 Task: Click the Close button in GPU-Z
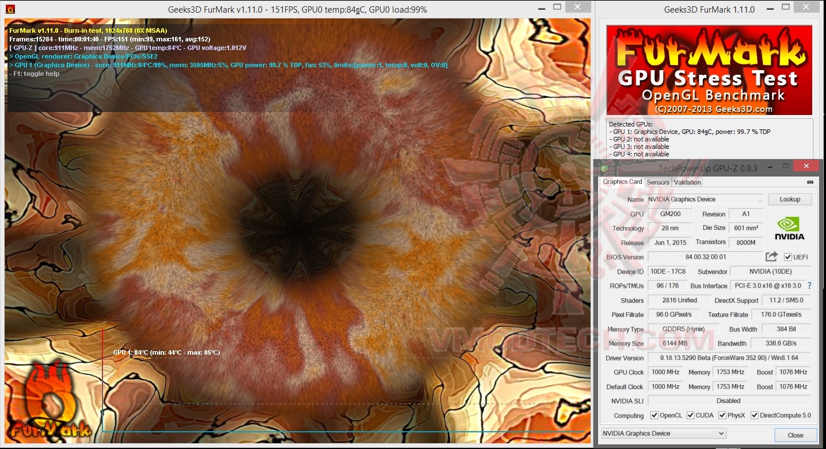[x=795, y=435]
